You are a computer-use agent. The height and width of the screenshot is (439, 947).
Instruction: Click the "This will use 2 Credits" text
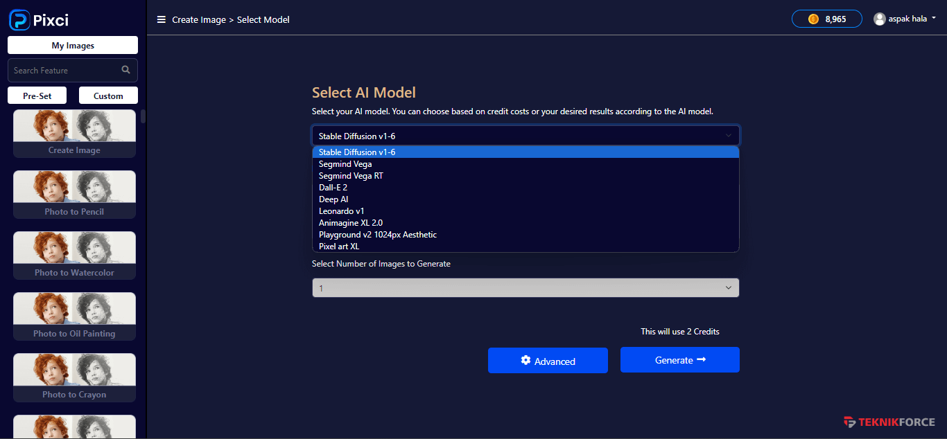tap(680, 332)
